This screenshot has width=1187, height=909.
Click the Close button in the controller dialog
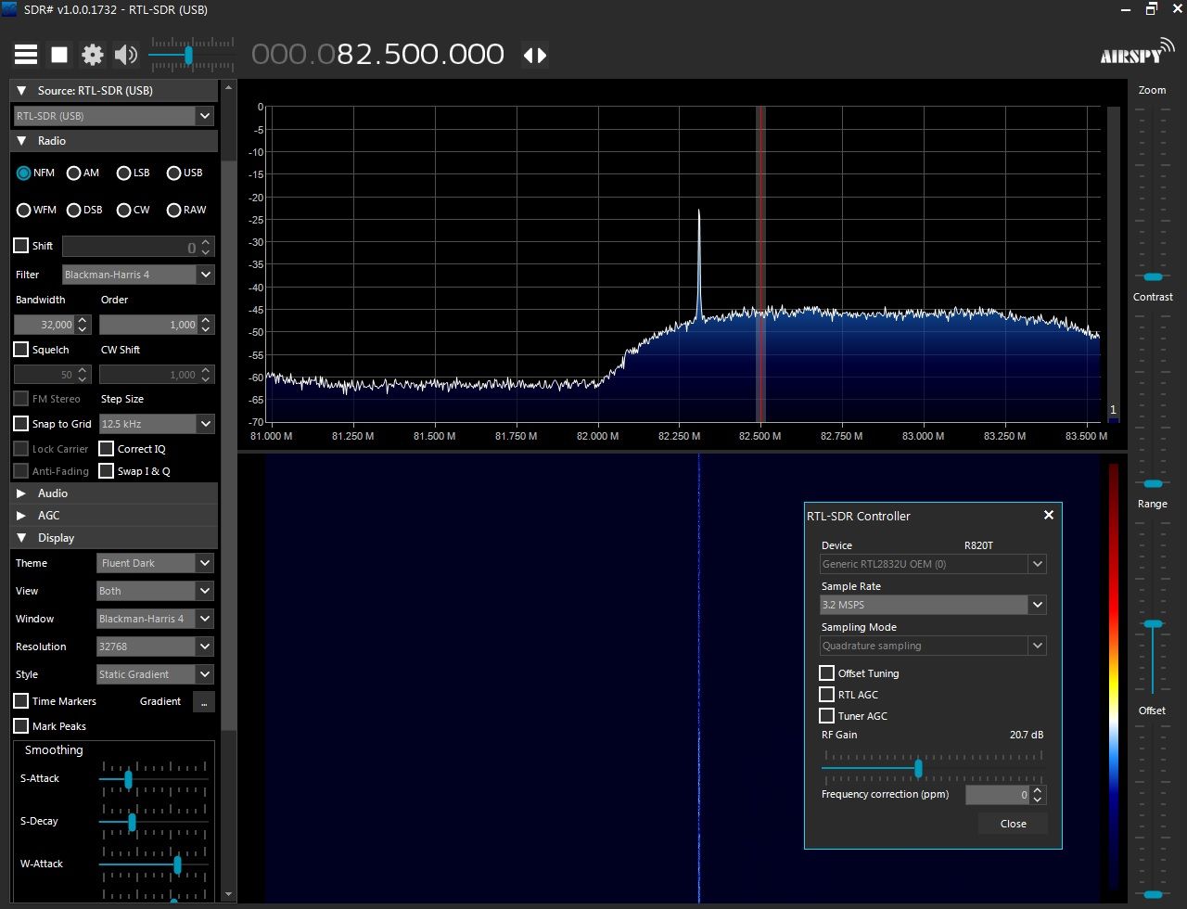tap(1013, 824)
